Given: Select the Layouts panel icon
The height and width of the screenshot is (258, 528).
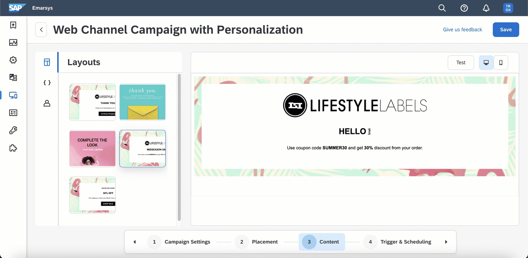Looking at the screenshot, I should tap(47, 62).
